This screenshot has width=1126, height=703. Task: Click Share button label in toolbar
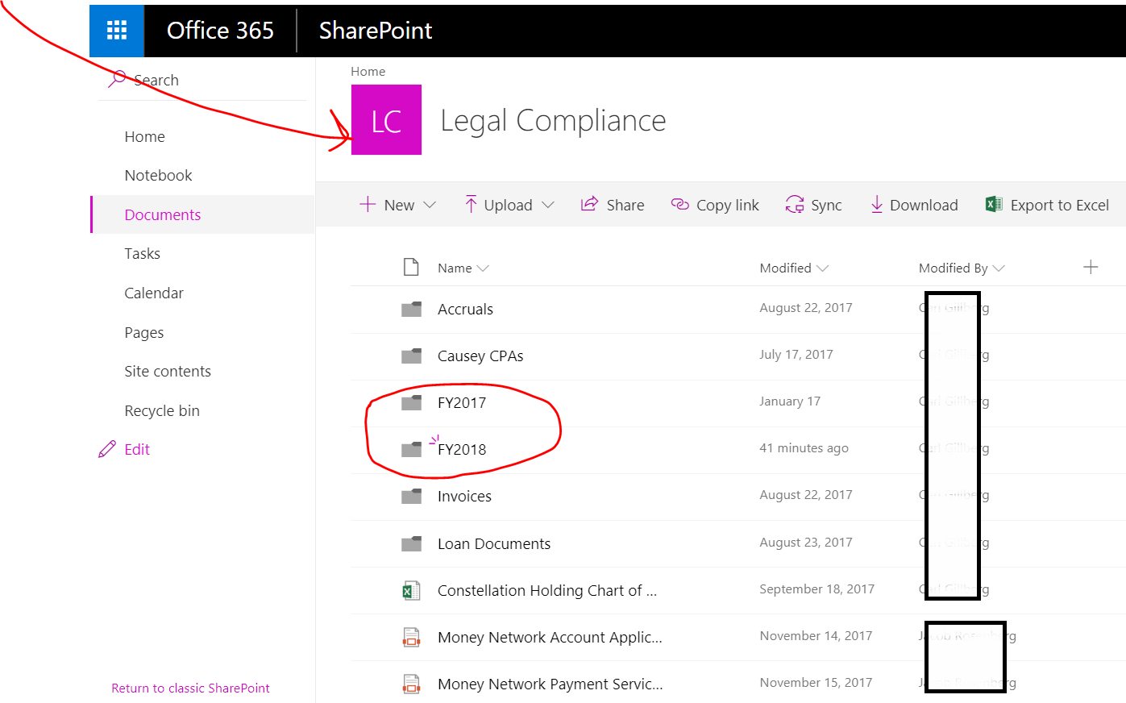click(625, 205)
